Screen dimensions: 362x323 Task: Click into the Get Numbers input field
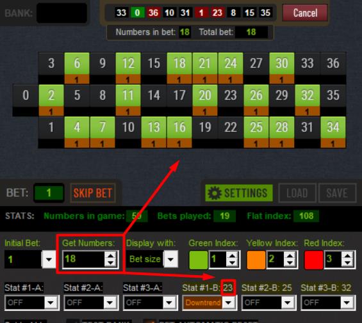pos(83,259)
